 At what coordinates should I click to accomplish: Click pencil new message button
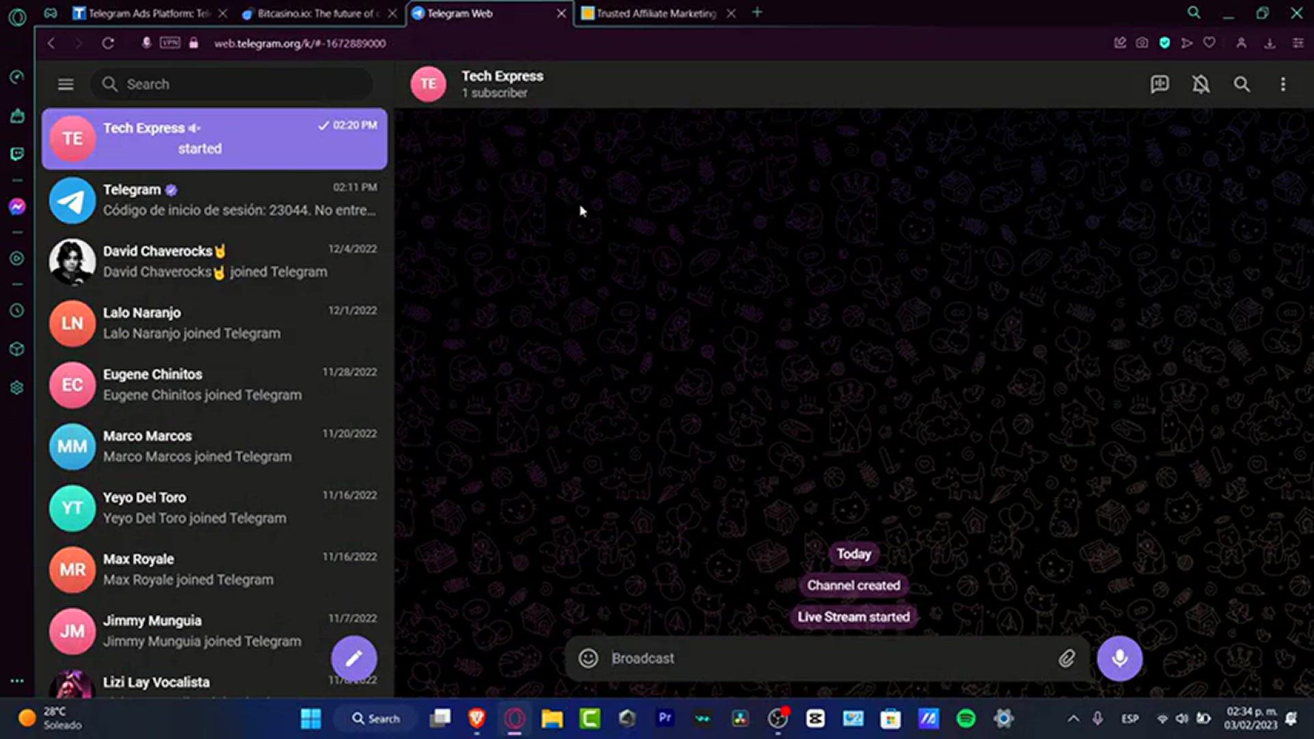(x=354, y=658)
